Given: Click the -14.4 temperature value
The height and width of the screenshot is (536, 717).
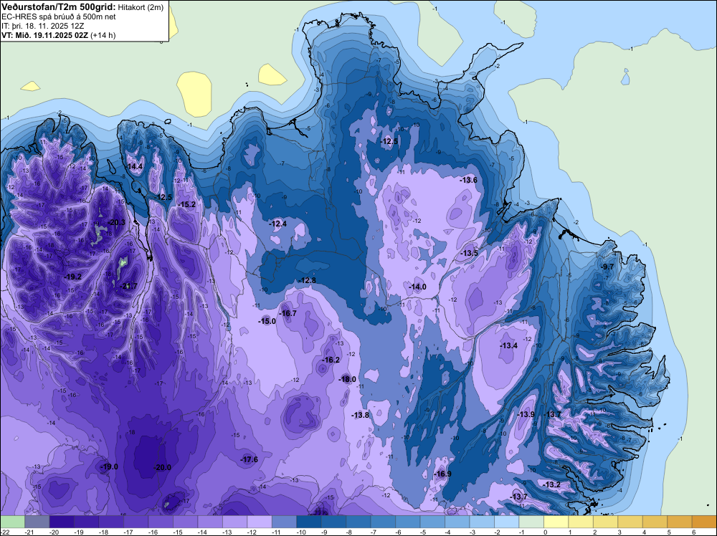Looking at the screenshot, I should tap(134, 167).
